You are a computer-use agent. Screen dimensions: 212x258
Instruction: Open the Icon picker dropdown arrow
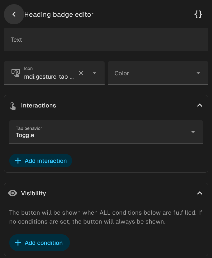[x=95, y=73]
